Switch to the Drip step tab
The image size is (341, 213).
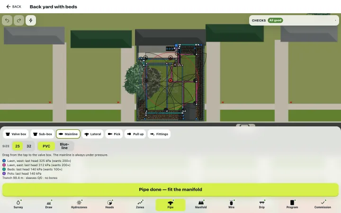(261, 205)
